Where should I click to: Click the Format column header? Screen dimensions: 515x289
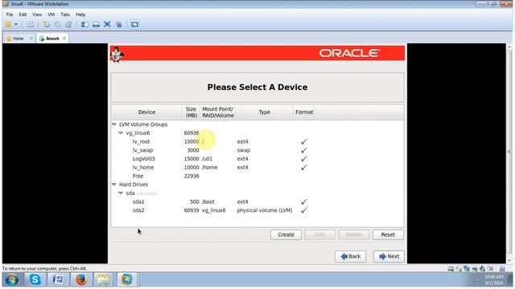(x=304, y=112)
